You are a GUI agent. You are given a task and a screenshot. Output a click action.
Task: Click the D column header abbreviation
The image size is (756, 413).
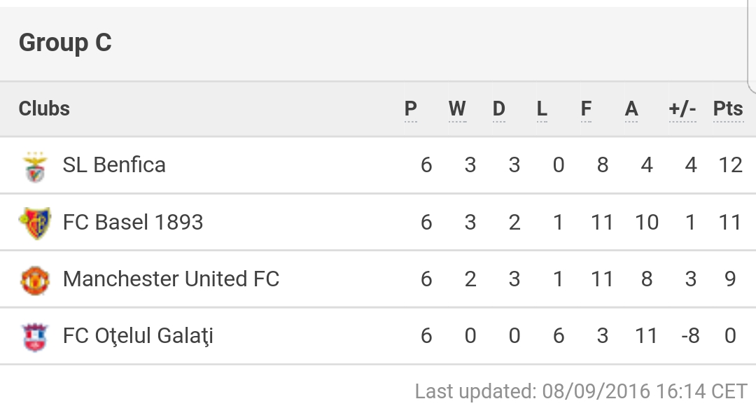point(499,109)
